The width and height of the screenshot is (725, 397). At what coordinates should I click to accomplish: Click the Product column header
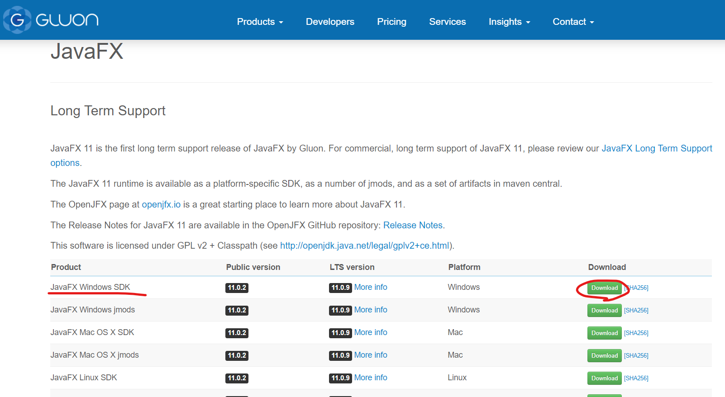(x=66, y=267)
